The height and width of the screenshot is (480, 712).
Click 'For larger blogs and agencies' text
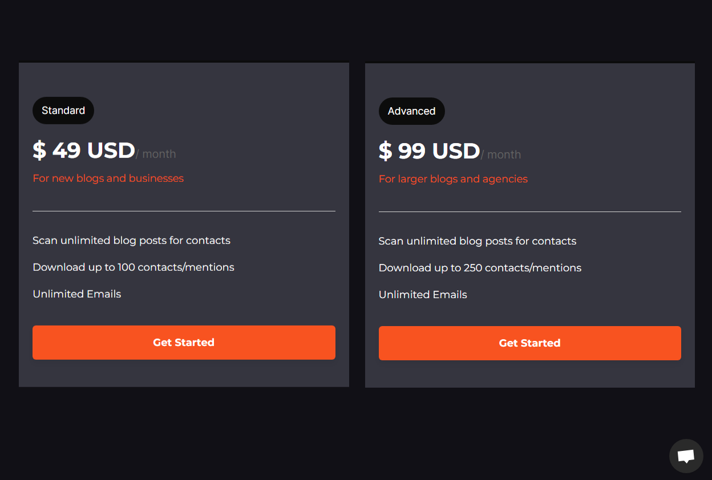pyautogui.click(x=453, y=179)
